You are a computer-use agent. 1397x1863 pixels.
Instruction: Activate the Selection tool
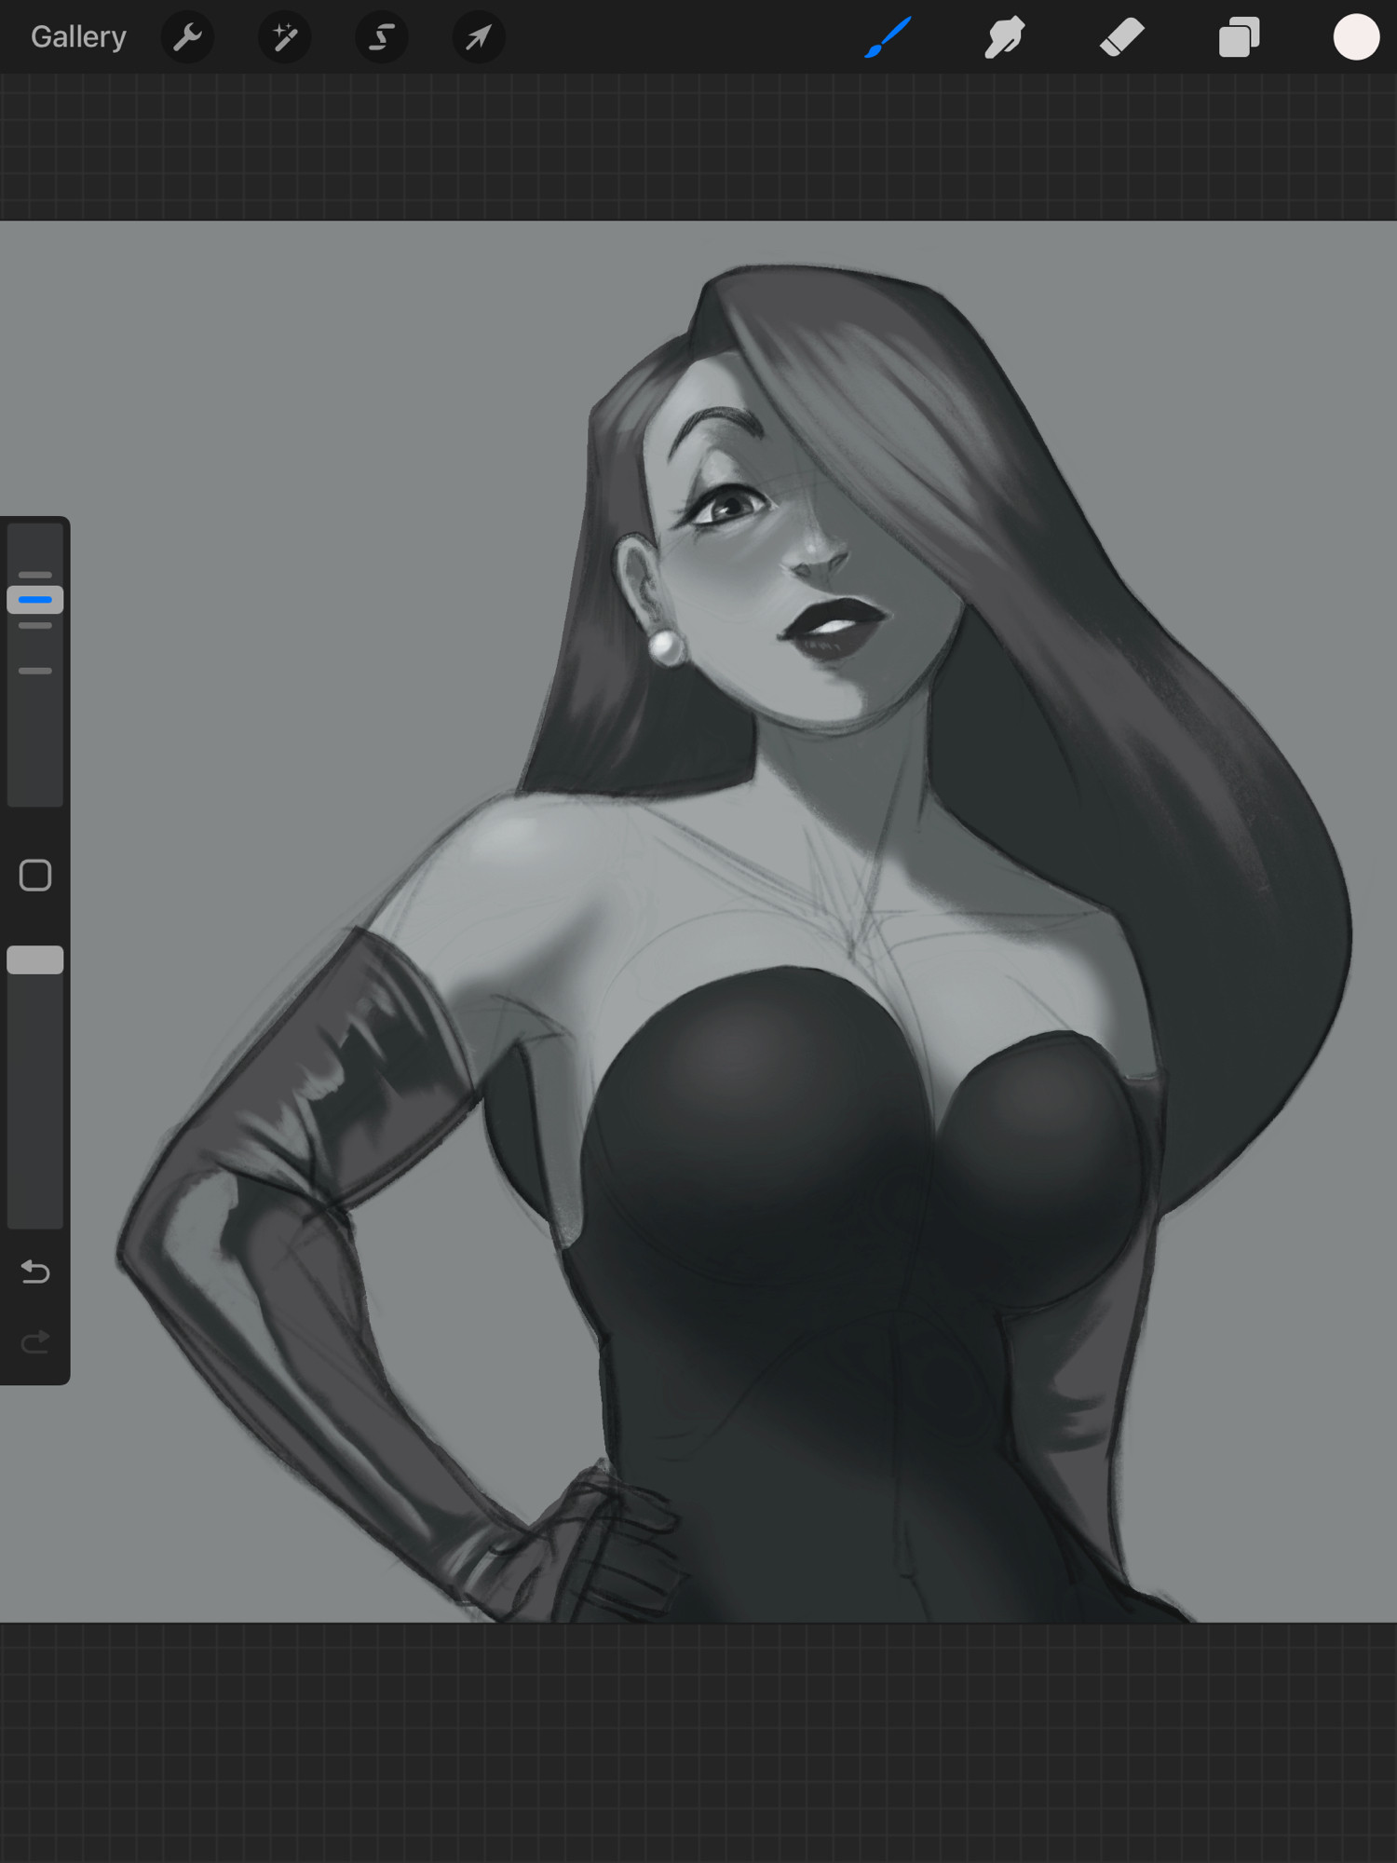[382, 37]
